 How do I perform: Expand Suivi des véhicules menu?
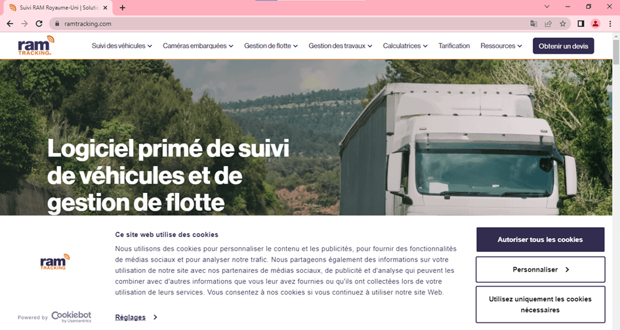click(x=122, y=46)
